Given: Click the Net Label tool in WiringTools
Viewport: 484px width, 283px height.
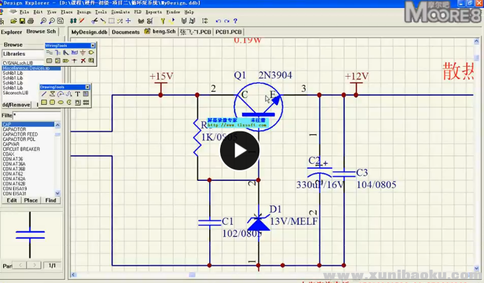Looking at the screenshot, I should (74, 53).
